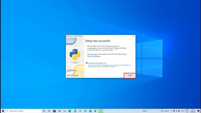Open the online tutorial link

click(x=111, y=46)
